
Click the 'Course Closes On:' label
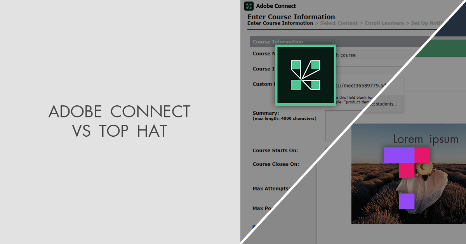point(276,164)
